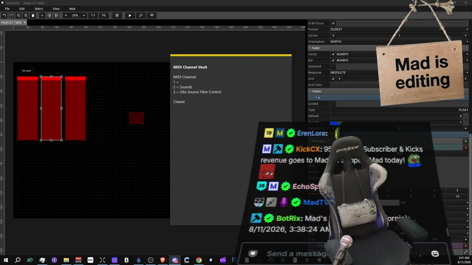
Task: Toggle the Grab Focus checkbox
Action: (x=333, y=23)
